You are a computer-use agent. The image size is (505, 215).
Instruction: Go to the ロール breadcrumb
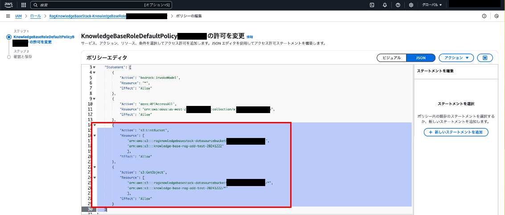tap(35, 16)
